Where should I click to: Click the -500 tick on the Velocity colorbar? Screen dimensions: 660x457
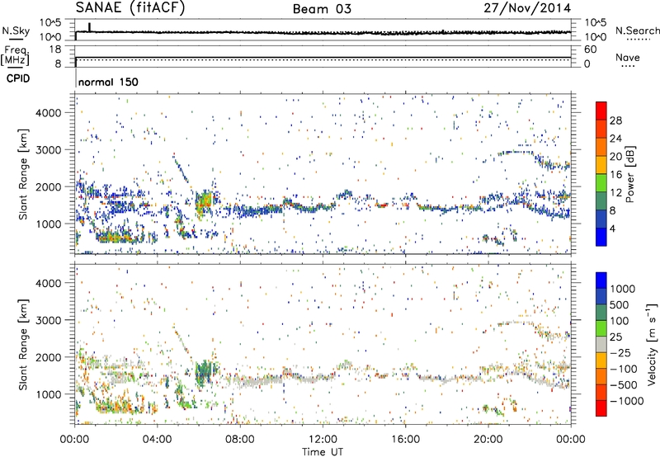[623, 384]
